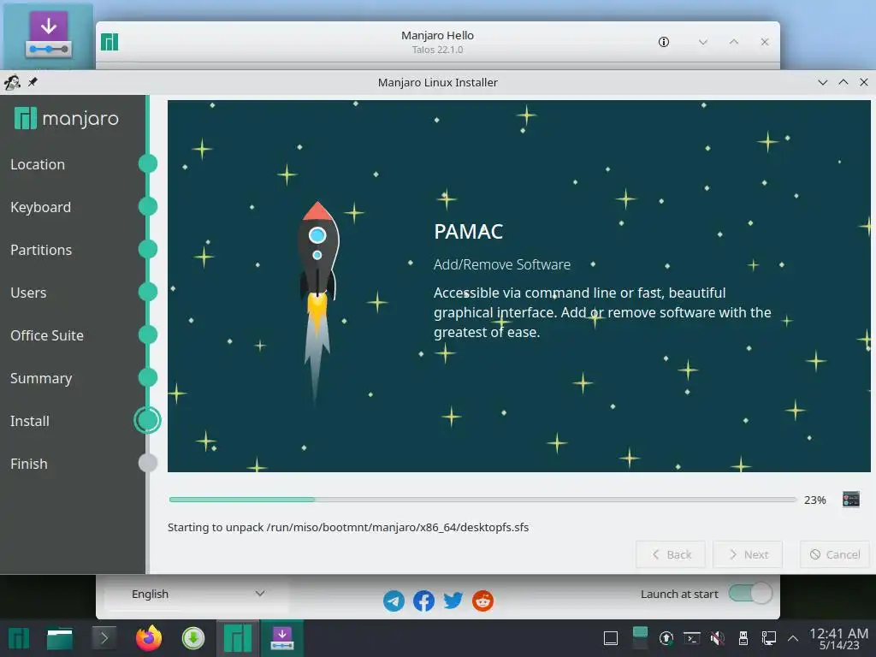Click the desktopfs.sfs unpacking status text

(348, 527)
